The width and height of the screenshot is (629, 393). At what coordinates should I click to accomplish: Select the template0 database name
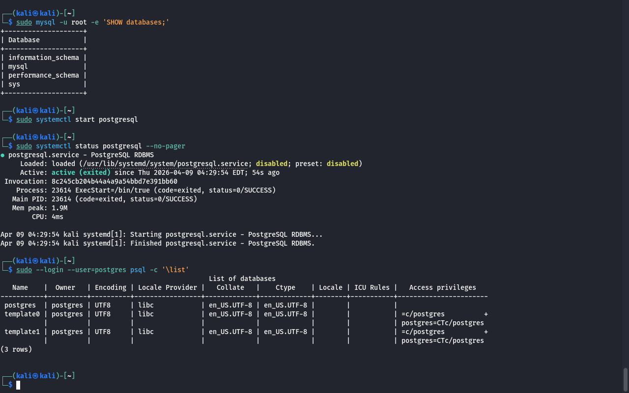[22, 314]
